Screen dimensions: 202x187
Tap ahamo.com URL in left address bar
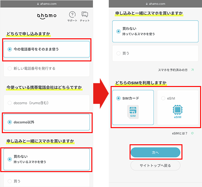point(48,4)
